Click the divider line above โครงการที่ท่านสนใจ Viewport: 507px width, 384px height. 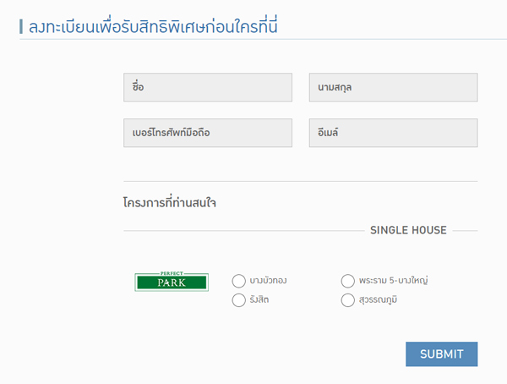300,181
